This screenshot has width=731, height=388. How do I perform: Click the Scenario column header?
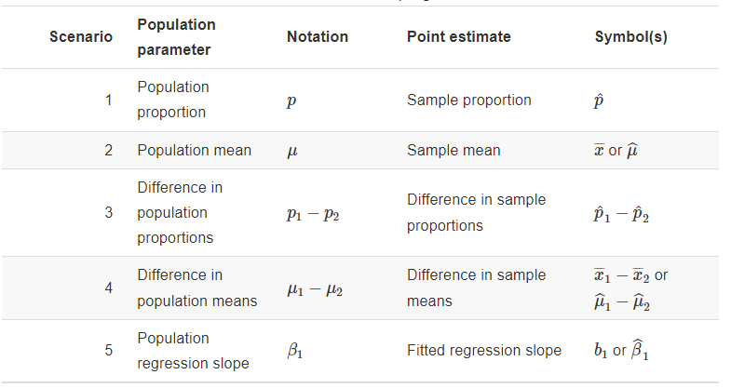(x=81, y=37)
